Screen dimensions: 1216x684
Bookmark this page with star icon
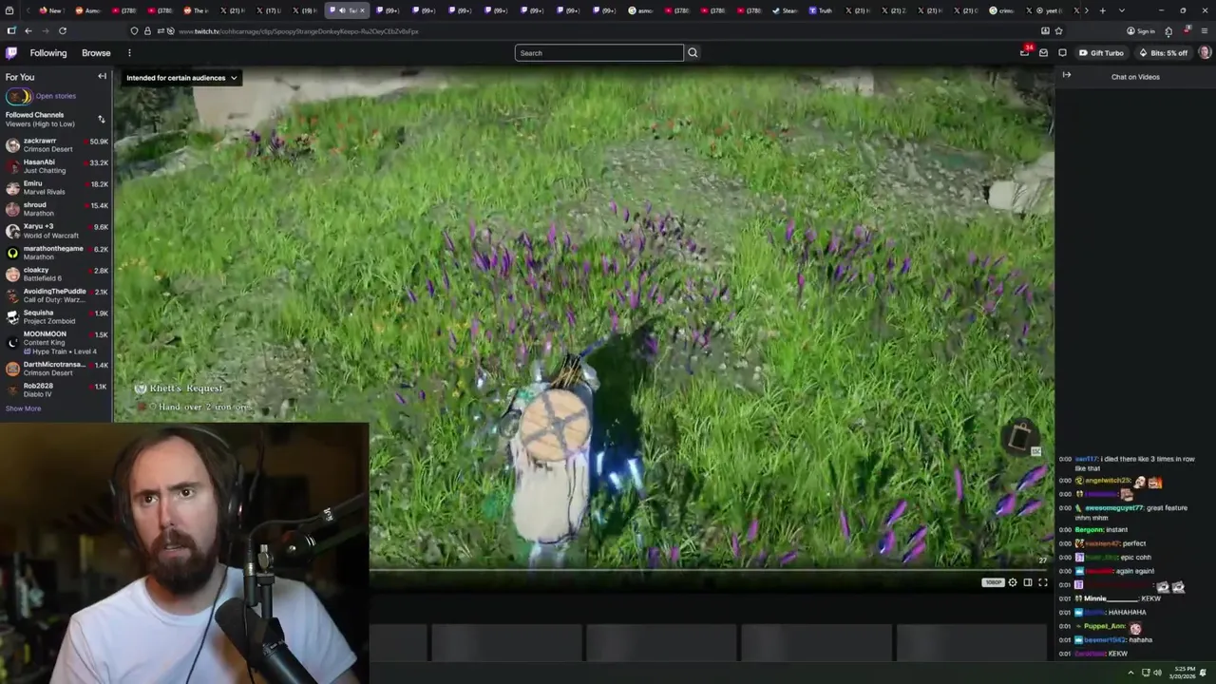tap(1058, 31)
